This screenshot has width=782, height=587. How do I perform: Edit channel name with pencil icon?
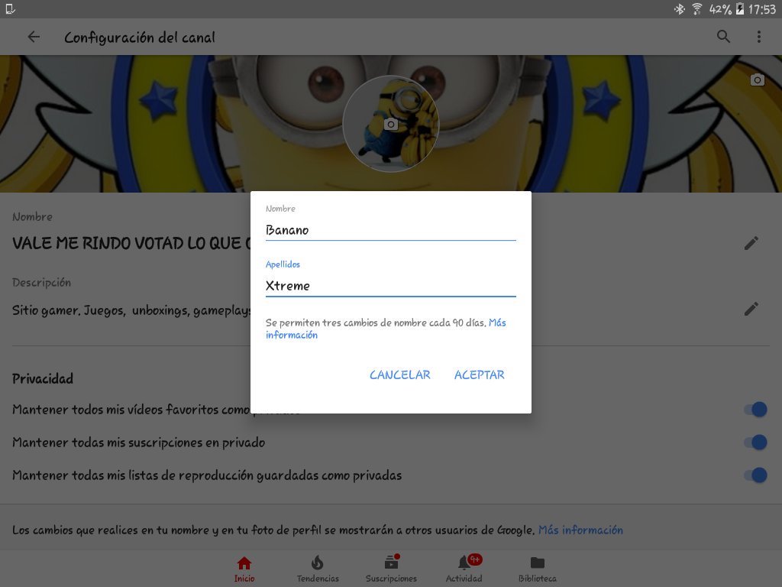click(x=751, y=243)
